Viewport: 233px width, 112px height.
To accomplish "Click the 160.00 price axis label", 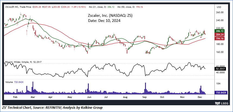I will click(220, 52).
